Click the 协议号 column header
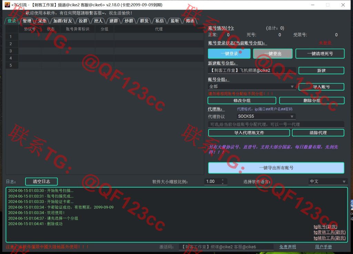The image size is (353, 254). tap(30, 29)
